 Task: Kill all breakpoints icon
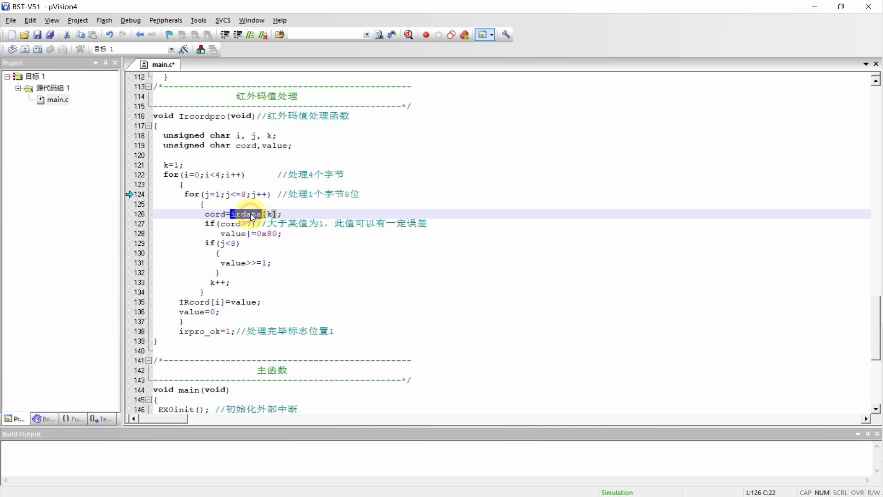pyautogui.click(x=464, y=35)
